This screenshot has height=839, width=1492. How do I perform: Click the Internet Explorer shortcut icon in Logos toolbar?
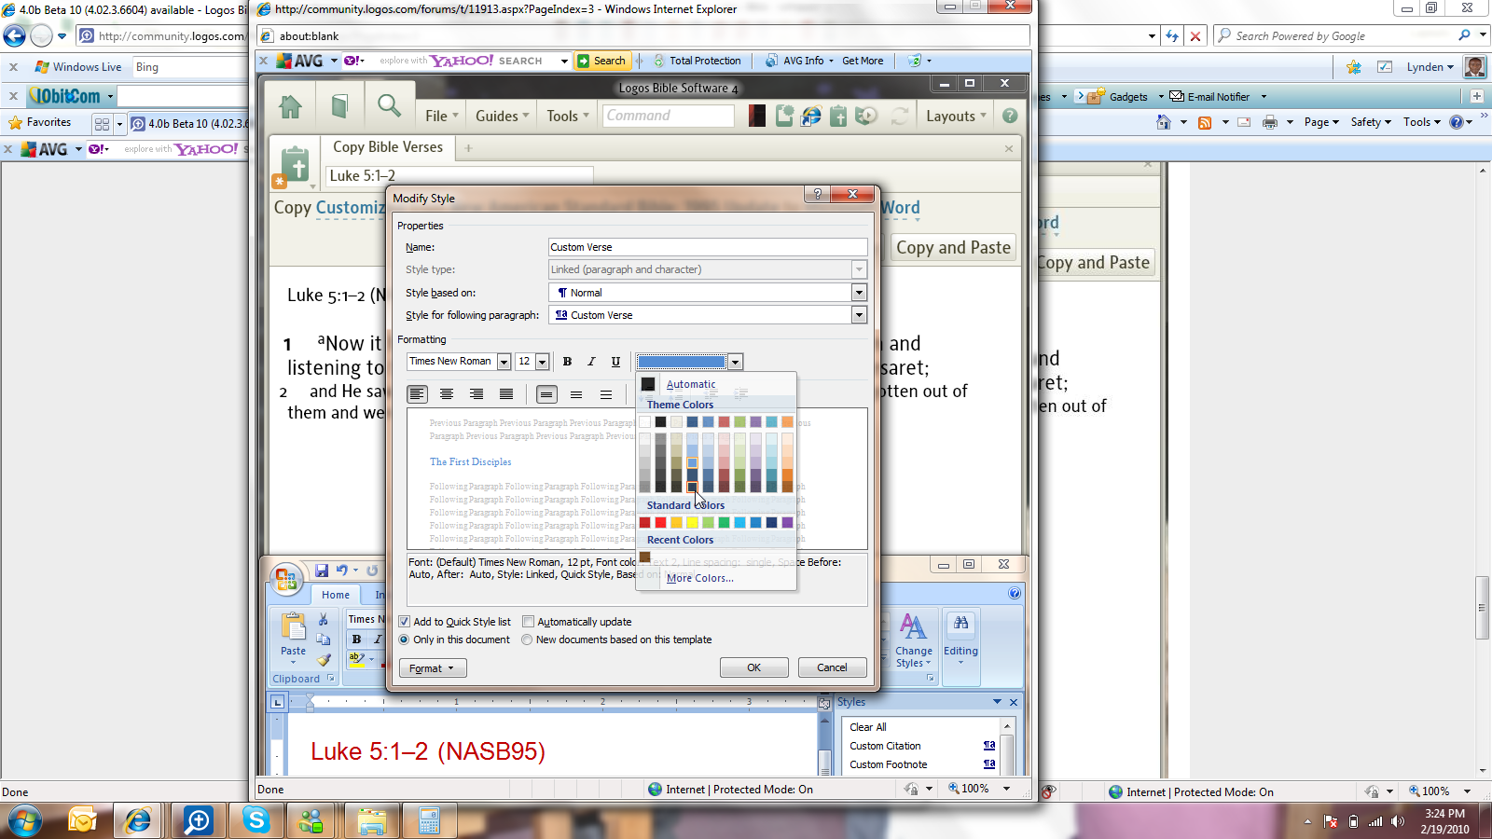811,116
